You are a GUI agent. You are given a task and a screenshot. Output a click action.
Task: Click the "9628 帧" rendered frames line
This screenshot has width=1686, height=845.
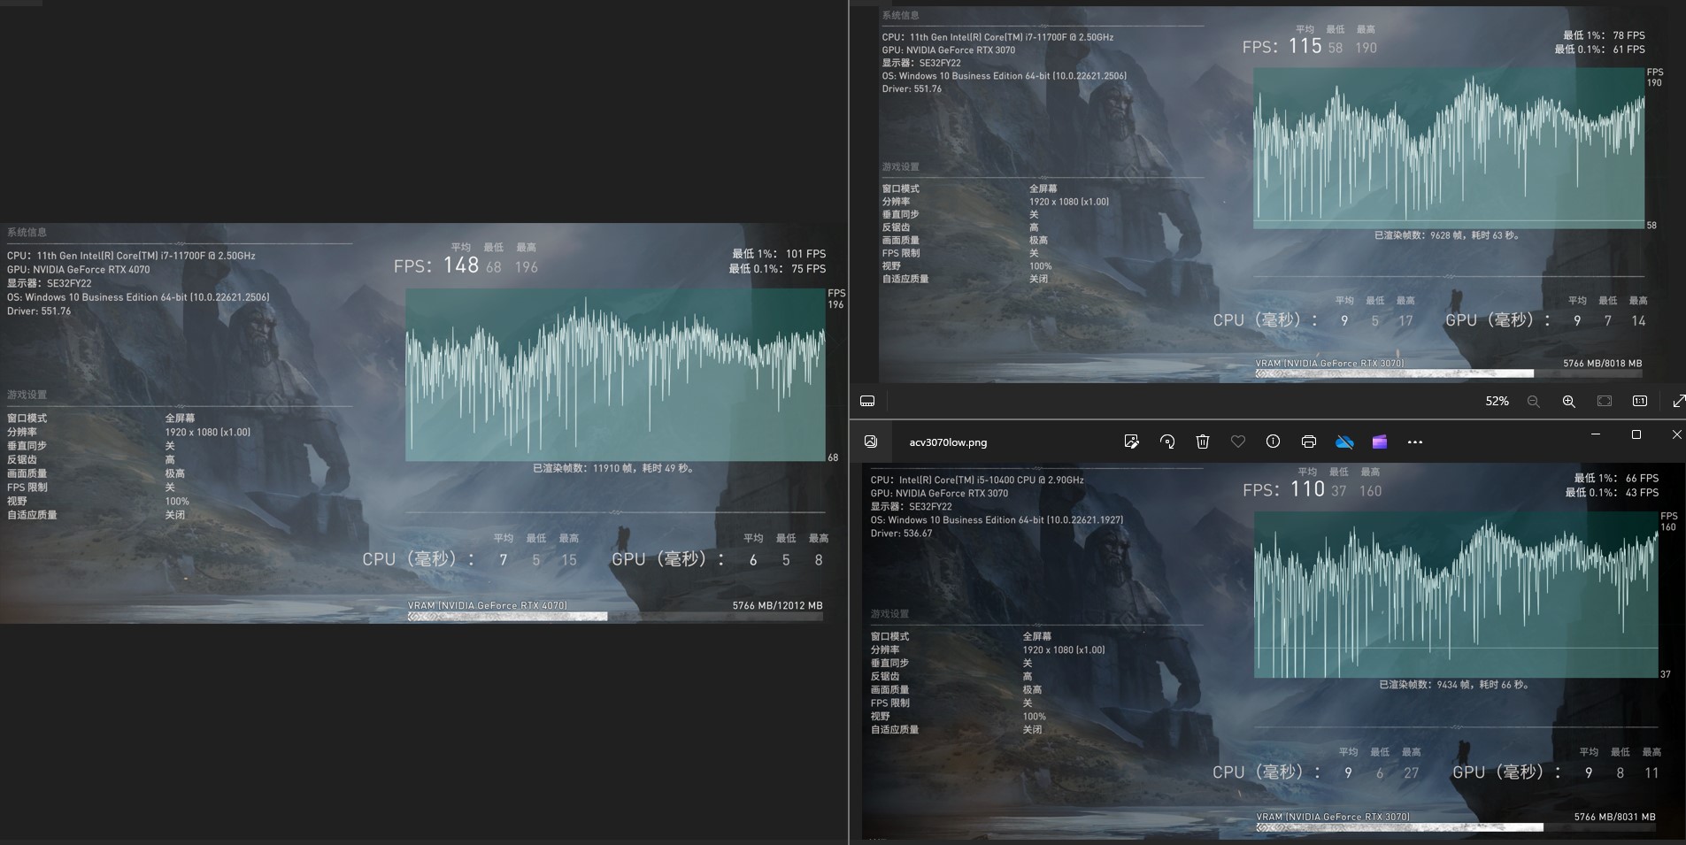tap(1446, 235)
